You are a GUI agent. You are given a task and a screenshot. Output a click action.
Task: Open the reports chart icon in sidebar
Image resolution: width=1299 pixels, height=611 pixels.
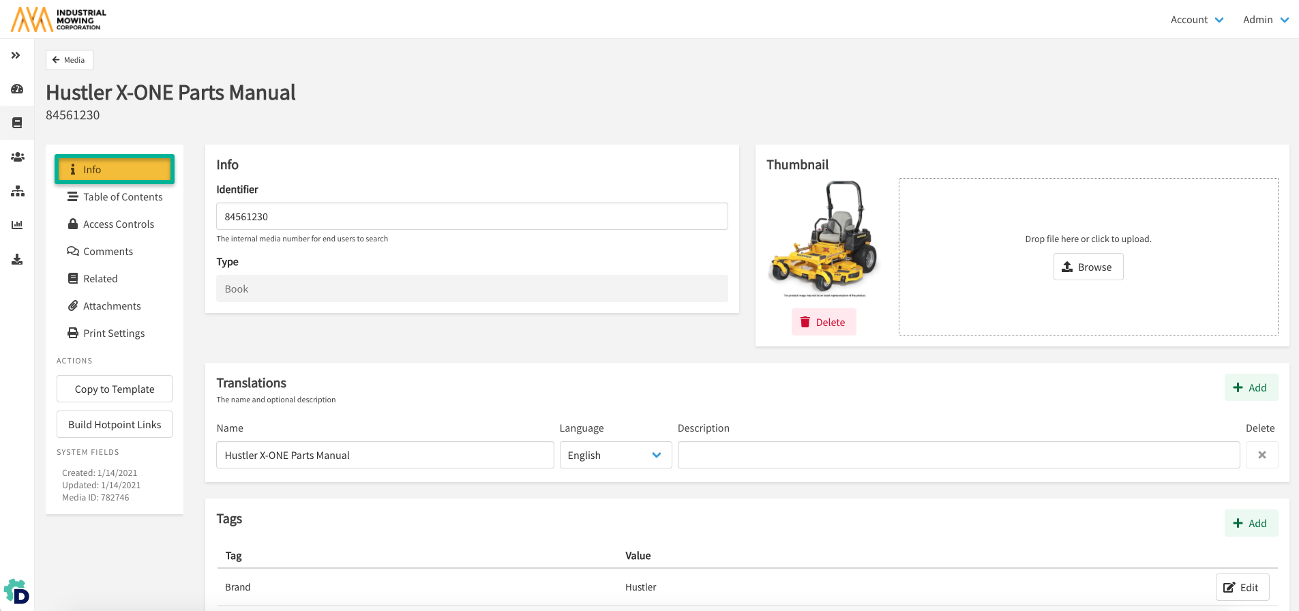coord(17,225)
